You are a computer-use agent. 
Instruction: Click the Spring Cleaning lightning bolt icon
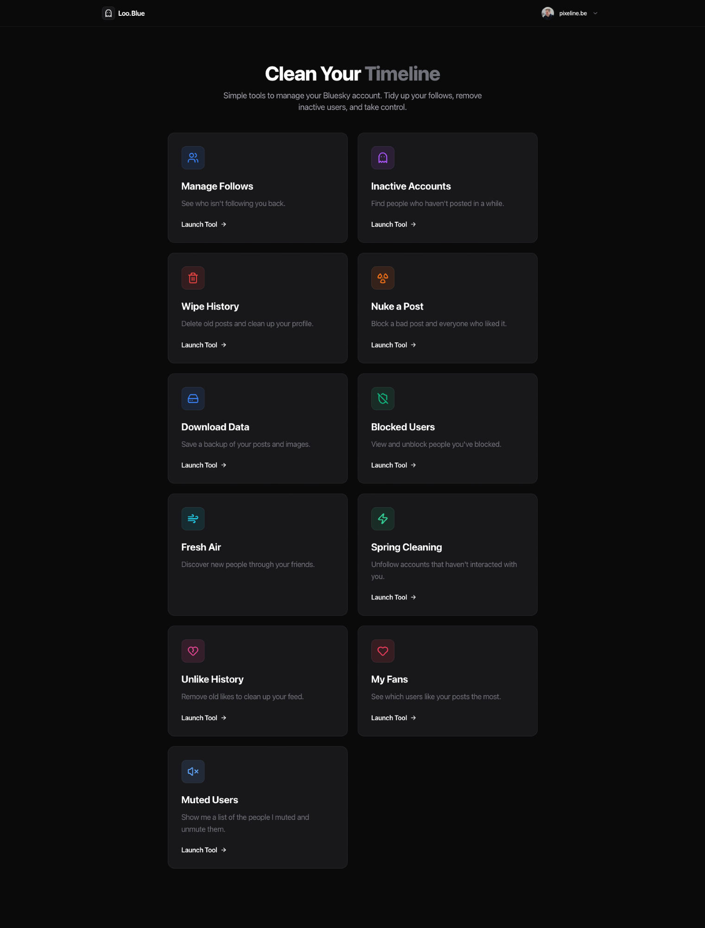point(383,519)
